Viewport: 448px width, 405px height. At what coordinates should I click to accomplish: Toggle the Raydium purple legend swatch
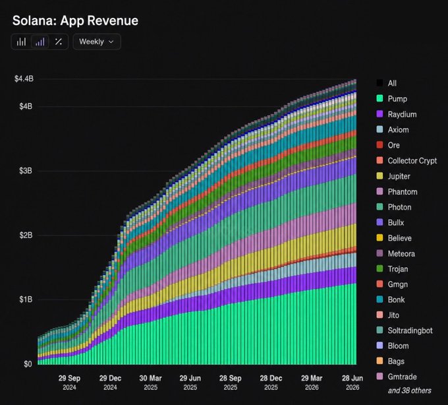(379, 114)
